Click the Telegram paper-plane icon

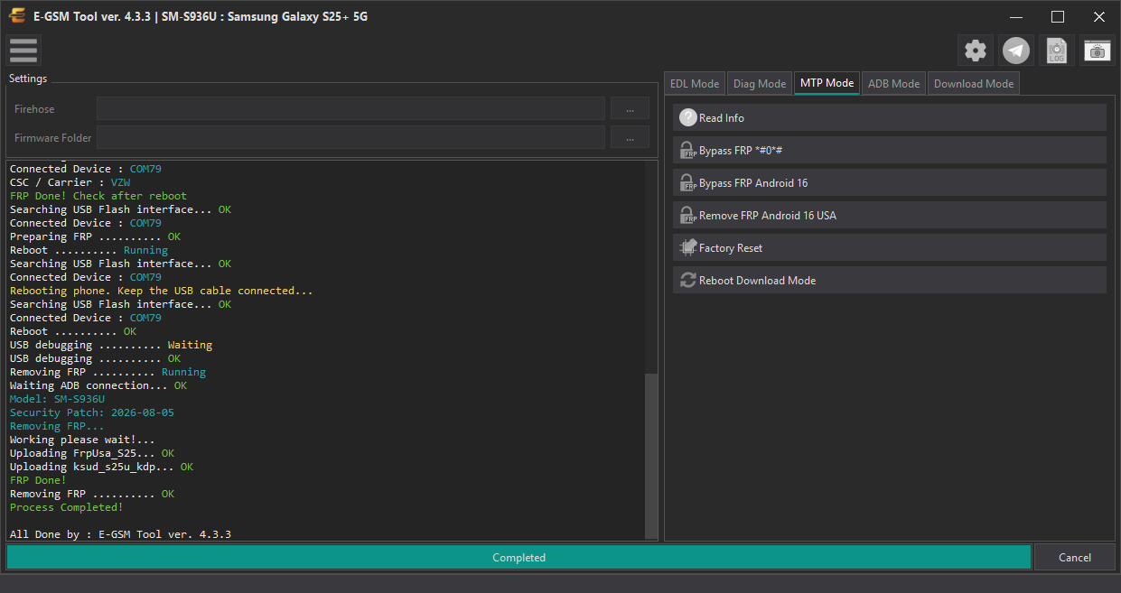tap(1017, 51)
